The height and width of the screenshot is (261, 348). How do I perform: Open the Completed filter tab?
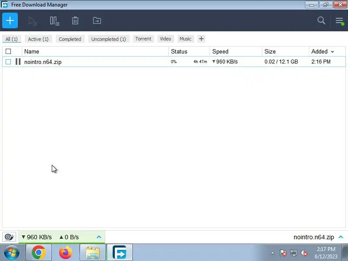70,39
